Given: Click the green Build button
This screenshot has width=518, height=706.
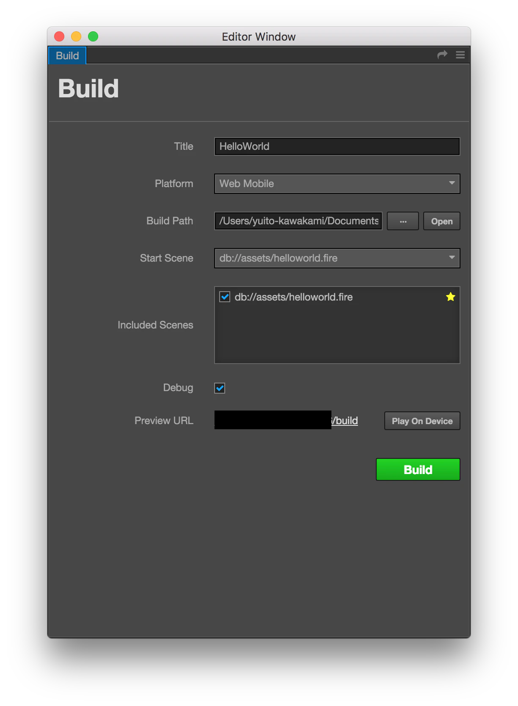Looking at the screenshot, I should pos(418,469).
